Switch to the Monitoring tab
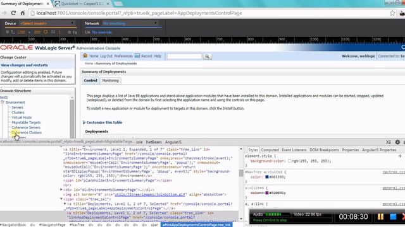This screenshot has height=227, width=405. (x=110, y=81)
